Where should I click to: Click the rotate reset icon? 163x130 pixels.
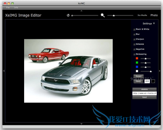click(x=68, y=15)
